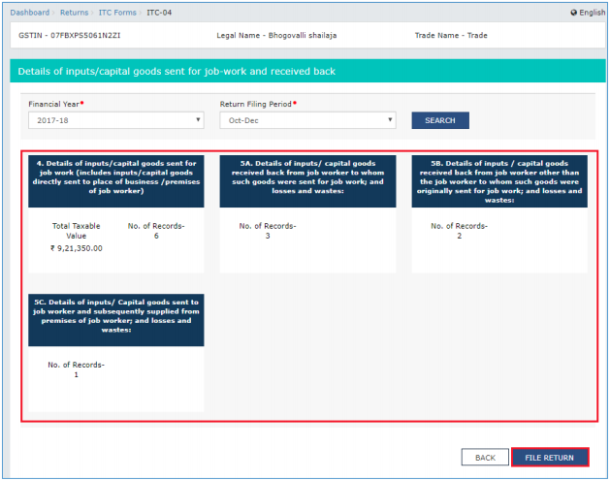Click the SEARCH button
Image resolution: width=610 pixels, height=480 pixels.
440,120
